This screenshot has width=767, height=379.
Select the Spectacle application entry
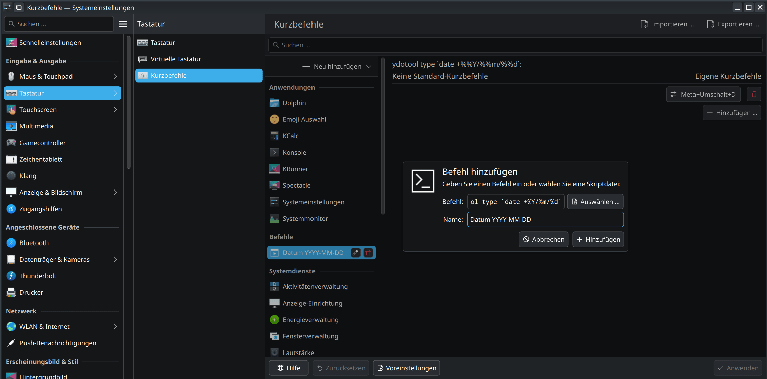tap(296, 185)
